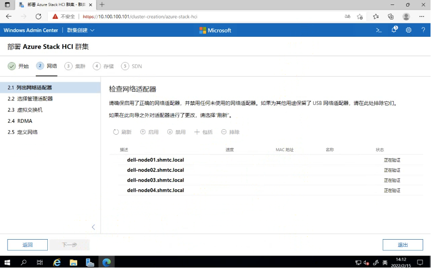This screenshot has width=431, height=268.
Task: Click the 返回 back button
Action: click(x=27, y=245)
